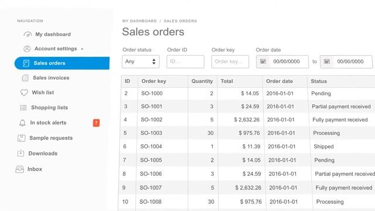Click Processing status in SO-1003 row
Screen dimensions: 375x211
(x=326, y=133)
